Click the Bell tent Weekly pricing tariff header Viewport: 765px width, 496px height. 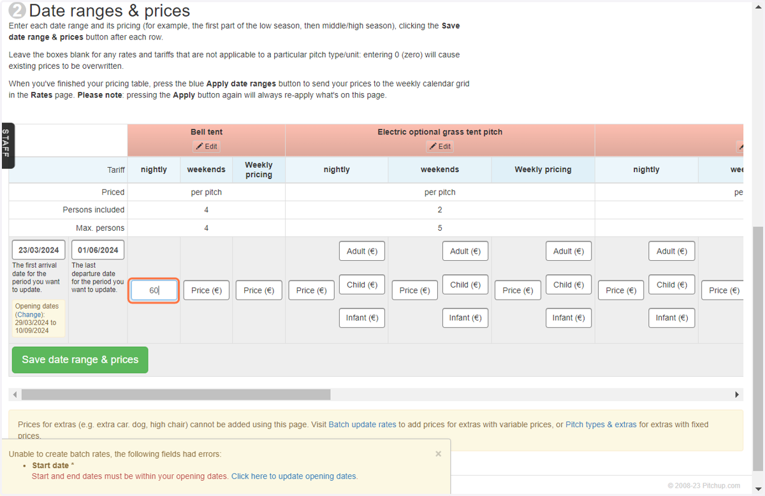click(259, 170)
